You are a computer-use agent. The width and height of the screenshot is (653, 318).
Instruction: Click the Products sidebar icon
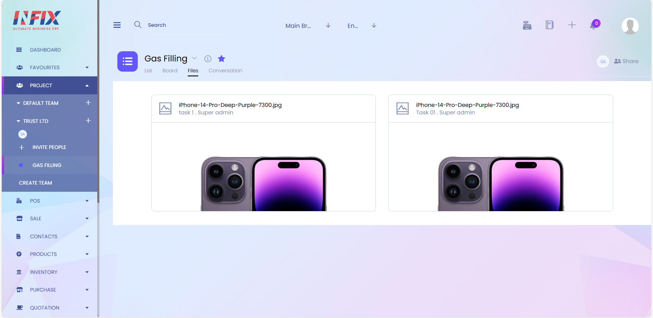19,254
